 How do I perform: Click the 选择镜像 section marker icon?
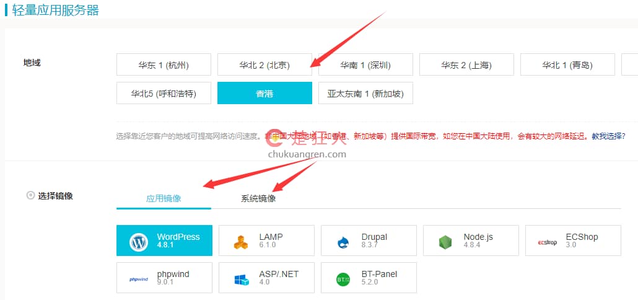click(x=30, y=195)
